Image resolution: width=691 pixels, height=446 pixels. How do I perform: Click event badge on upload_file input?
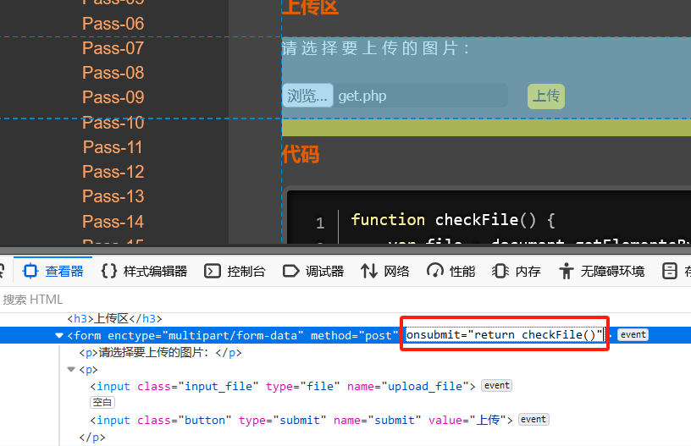click(496, 386)
